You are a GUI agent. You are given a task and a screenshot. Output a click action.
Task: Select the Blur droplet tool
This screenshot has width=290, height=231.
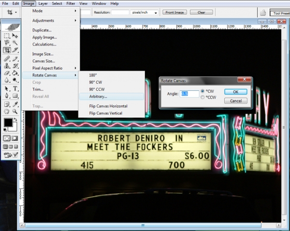(7, 80)
